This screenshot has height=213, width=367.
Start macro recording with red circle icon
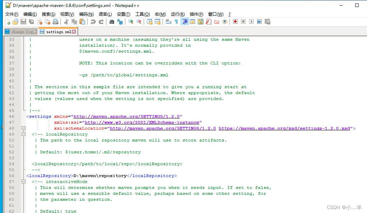pyautogui.click(x=235, y=22)
